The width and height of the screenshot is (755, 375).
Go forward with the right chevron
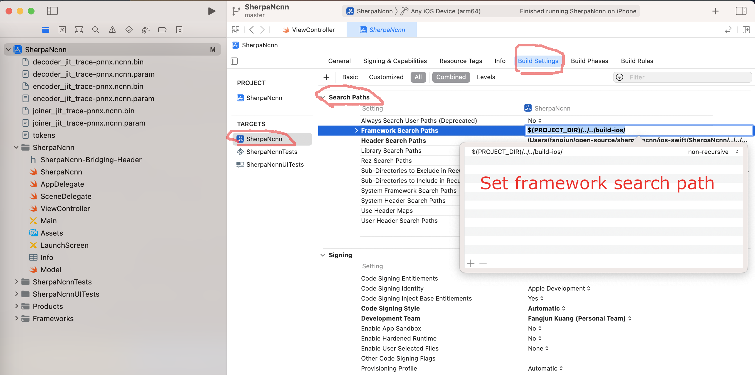[262, 29]
